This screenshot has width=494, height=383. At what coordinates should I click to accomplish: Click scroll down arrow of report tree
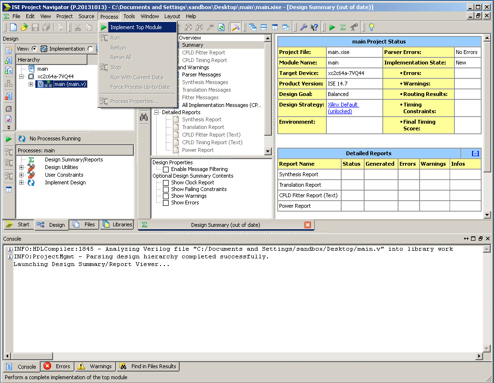[x=268, y=151]
